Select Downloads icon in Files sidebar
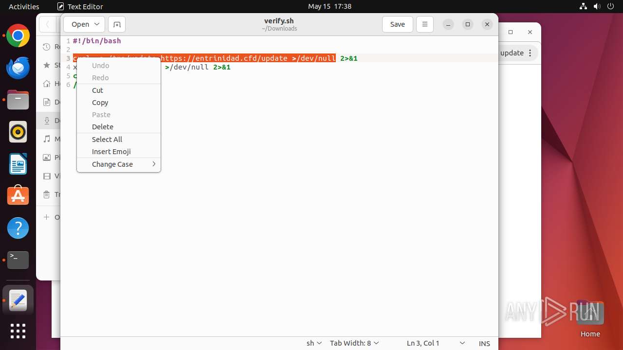623x350 pixels. pyautogui.click(x=47, y=121)
